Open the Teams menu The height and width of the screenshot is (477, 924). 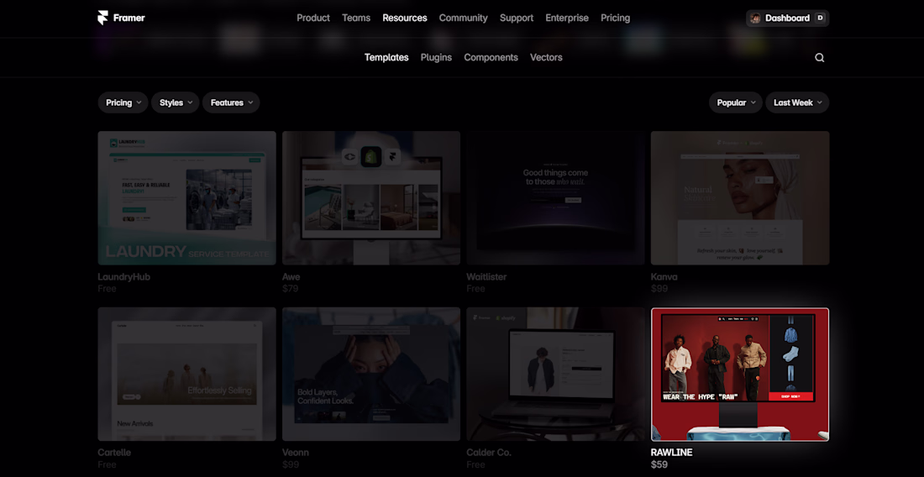(x=356, y=18)
